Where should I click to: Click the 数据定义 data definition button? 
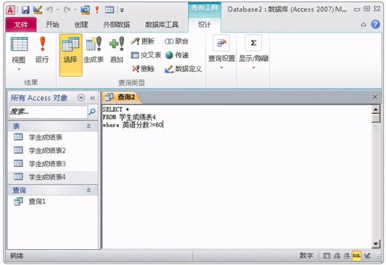coord(183,69)
